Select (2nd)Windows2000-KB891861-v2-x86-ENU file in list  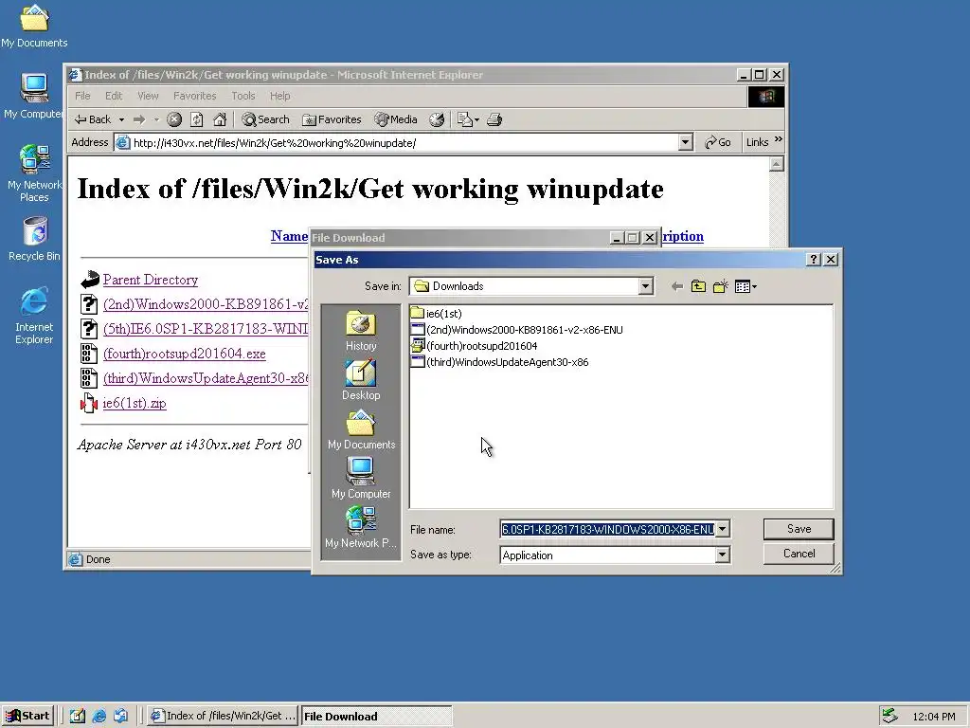516,329
